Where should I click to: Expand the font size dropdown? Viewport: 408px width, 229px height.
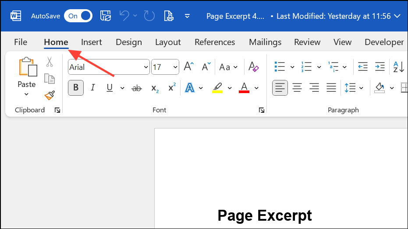[175, 67]
